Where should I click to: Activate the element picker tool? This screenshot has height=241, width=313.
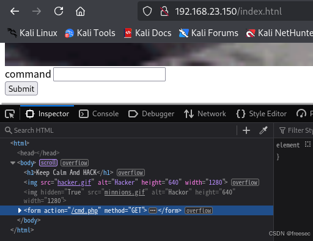pos(10,114)
